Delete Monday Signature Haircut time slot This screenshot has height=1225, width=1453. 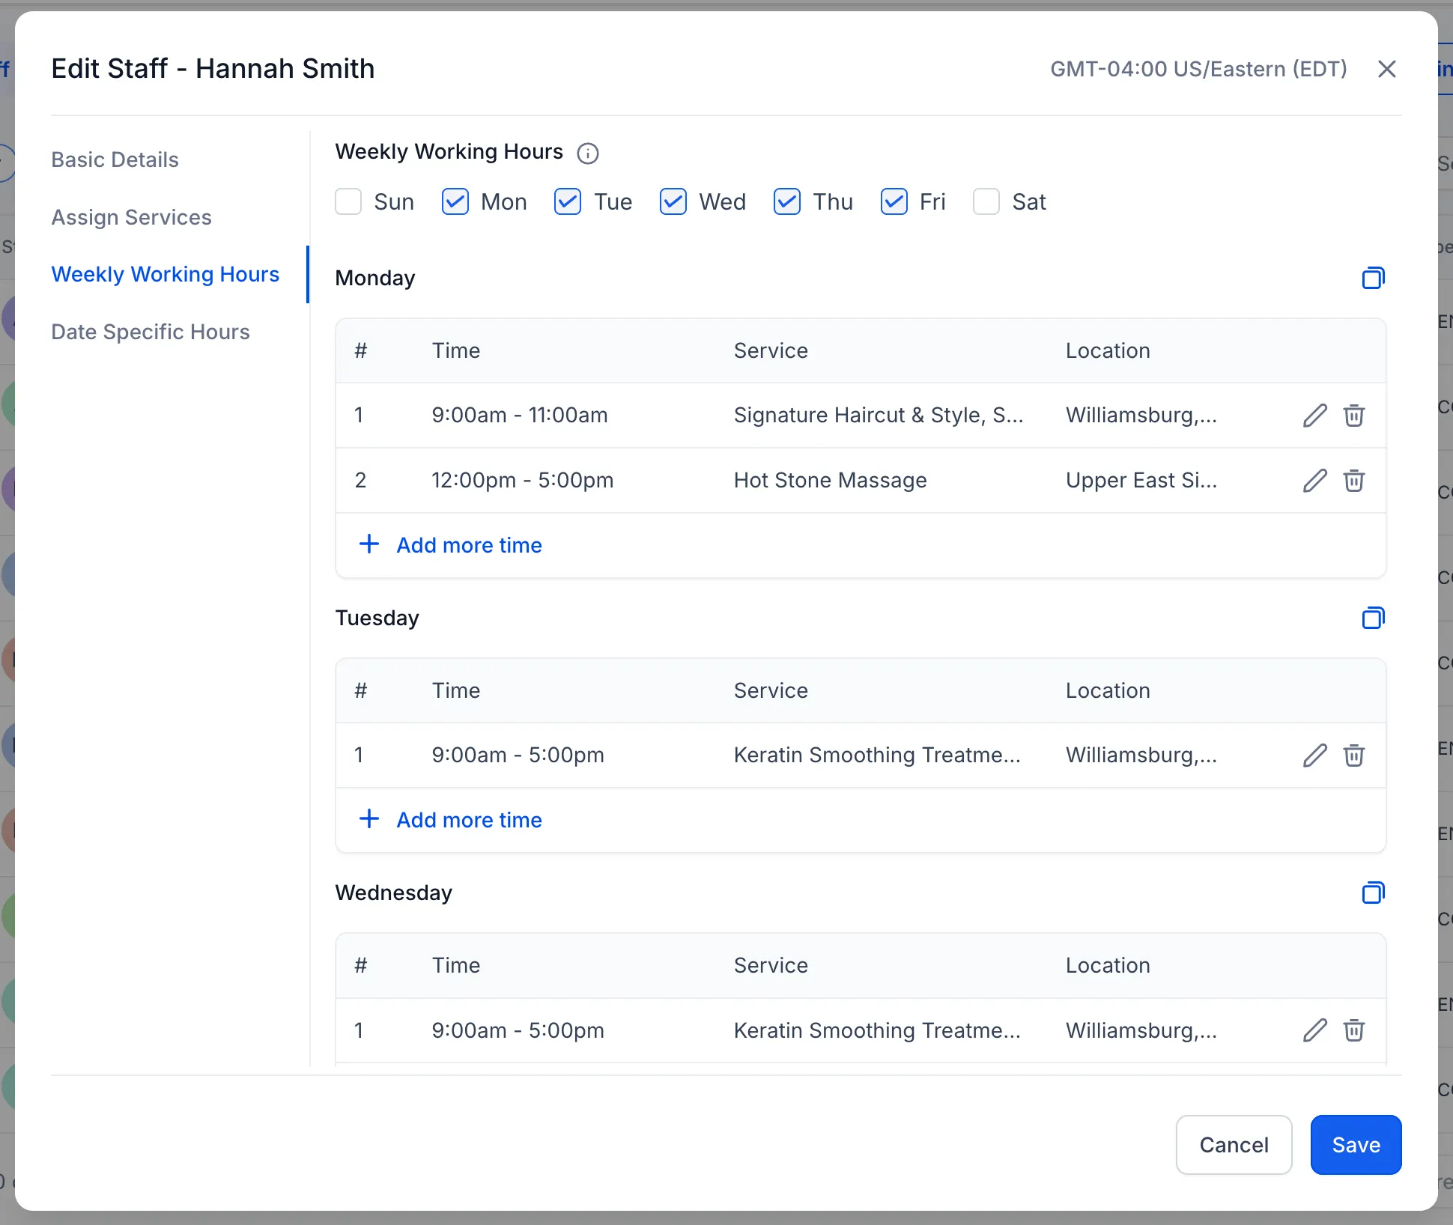click(1353, 416)
